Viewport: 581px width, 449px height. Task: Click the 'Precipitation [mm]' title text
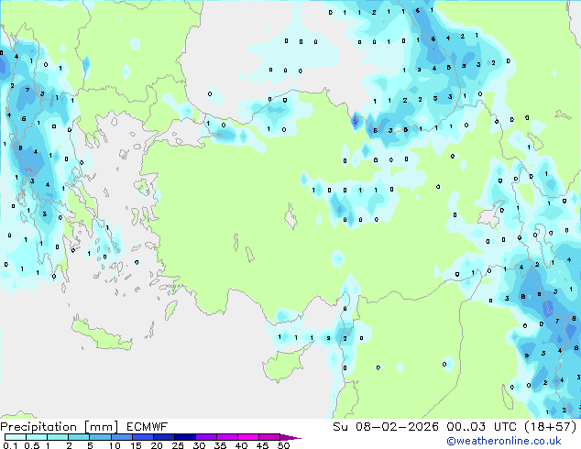pos(59,427)
